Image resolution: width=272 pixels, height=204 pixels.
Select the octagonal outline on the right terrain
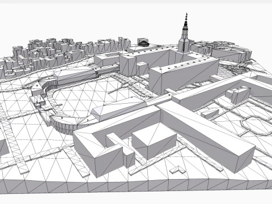(x=256, y=126)
